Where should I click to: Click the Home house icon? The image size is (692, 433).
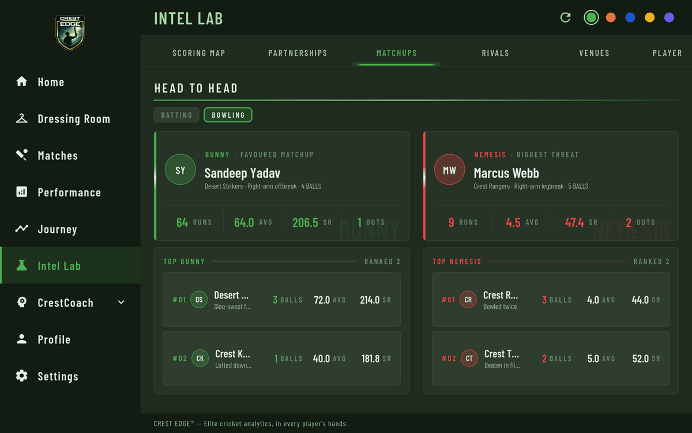[x=22, y=81]
